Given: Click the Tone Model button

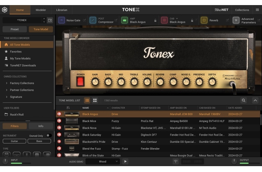Looking at the screenshot, I should click(41, 29).
